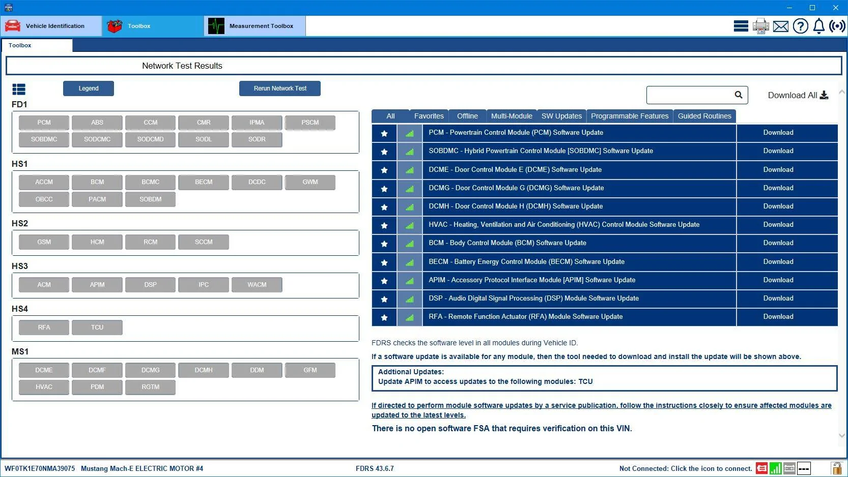Select the Programmable Features tab
The height and width of the screenshot is (477, 848).
630,116
